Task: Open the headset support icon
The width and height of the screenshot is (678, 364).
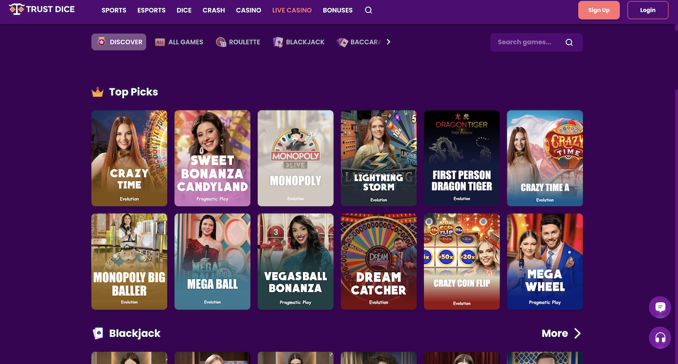Action: pyautogui.click(x=660, y=338)
